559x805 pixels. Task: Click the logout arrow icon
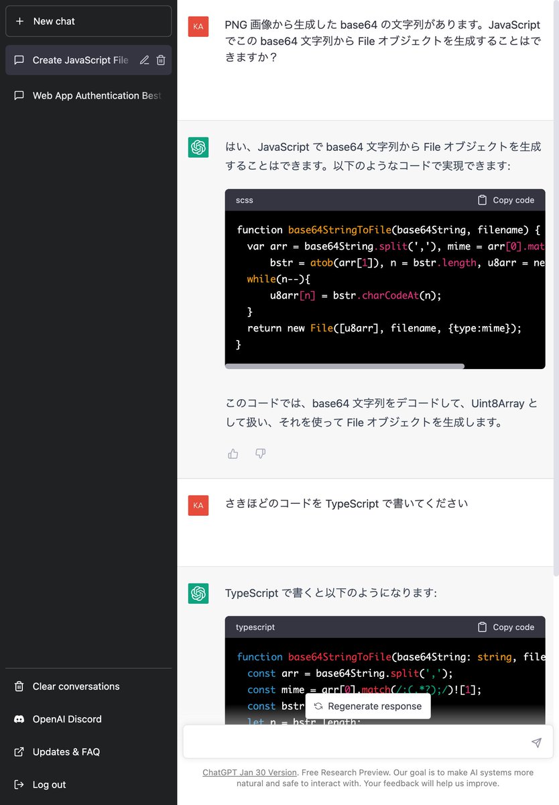19,784
